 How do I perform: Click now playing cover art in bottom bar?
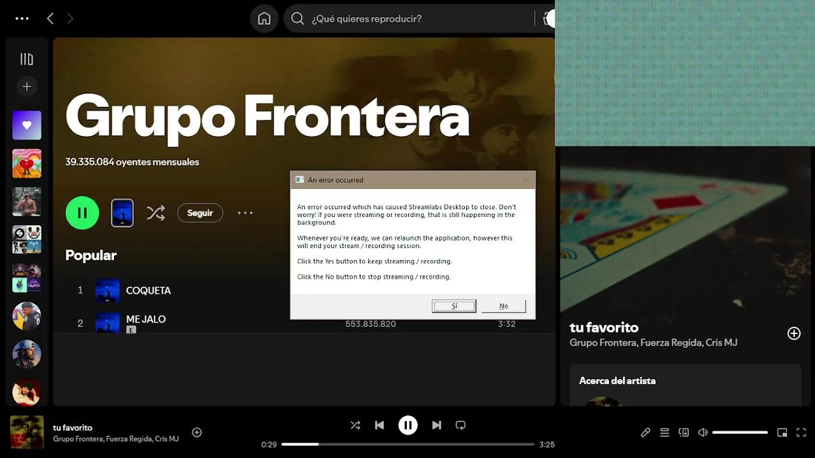[27, 433]
